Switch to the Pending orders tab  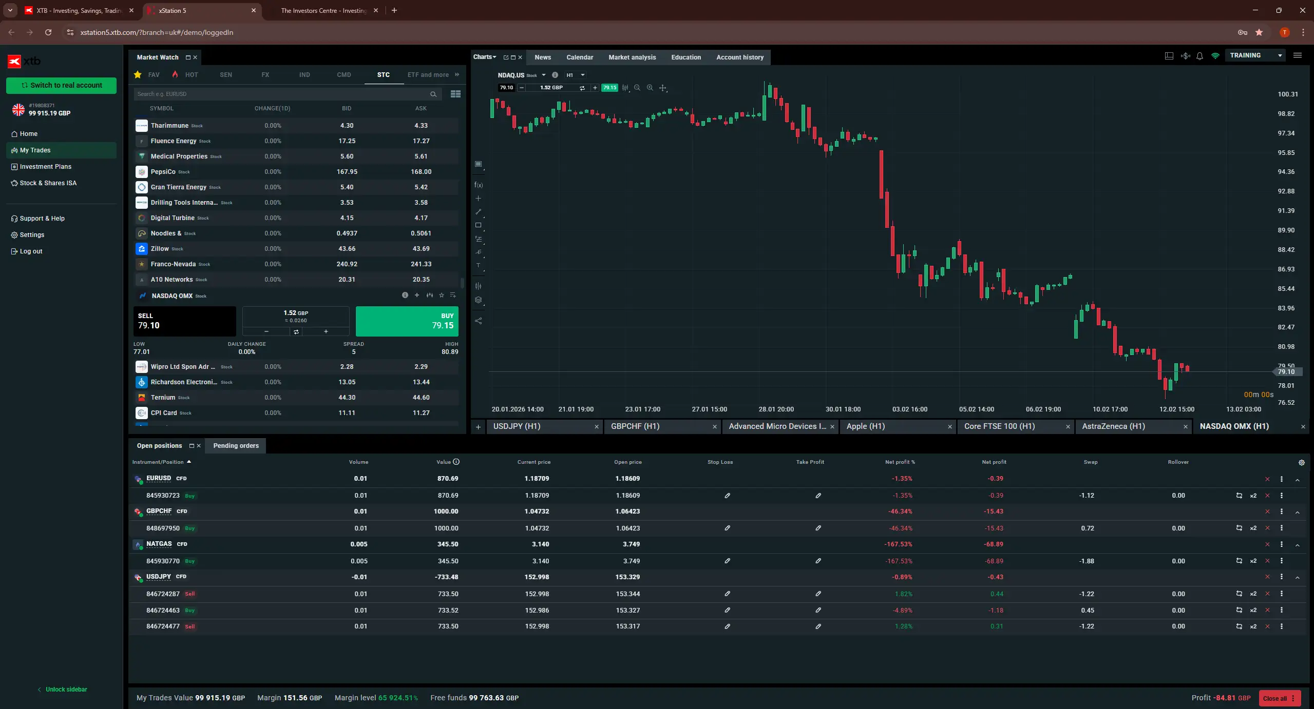(x=235, y=446)
